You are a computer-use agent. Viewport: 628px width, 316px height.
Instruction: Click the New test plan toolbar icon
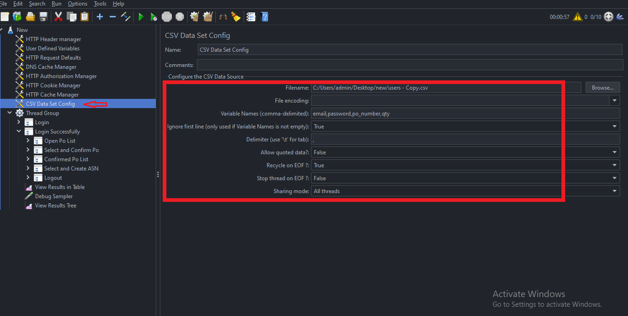(x=5, y=17)
